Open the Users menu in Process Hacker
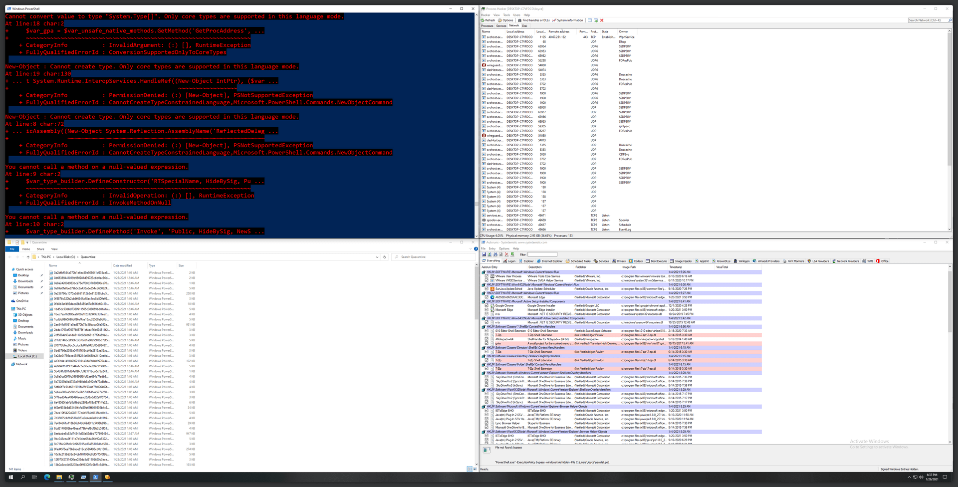Image resolution: width=958 pixels, height=487 pixels. [x=516, y=15]
